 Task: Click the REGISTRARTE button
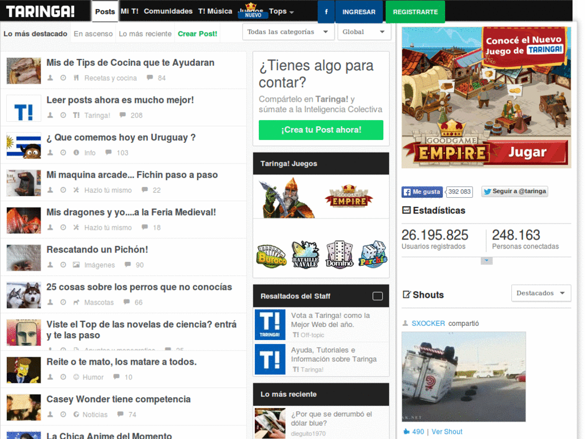pos(415,11)
